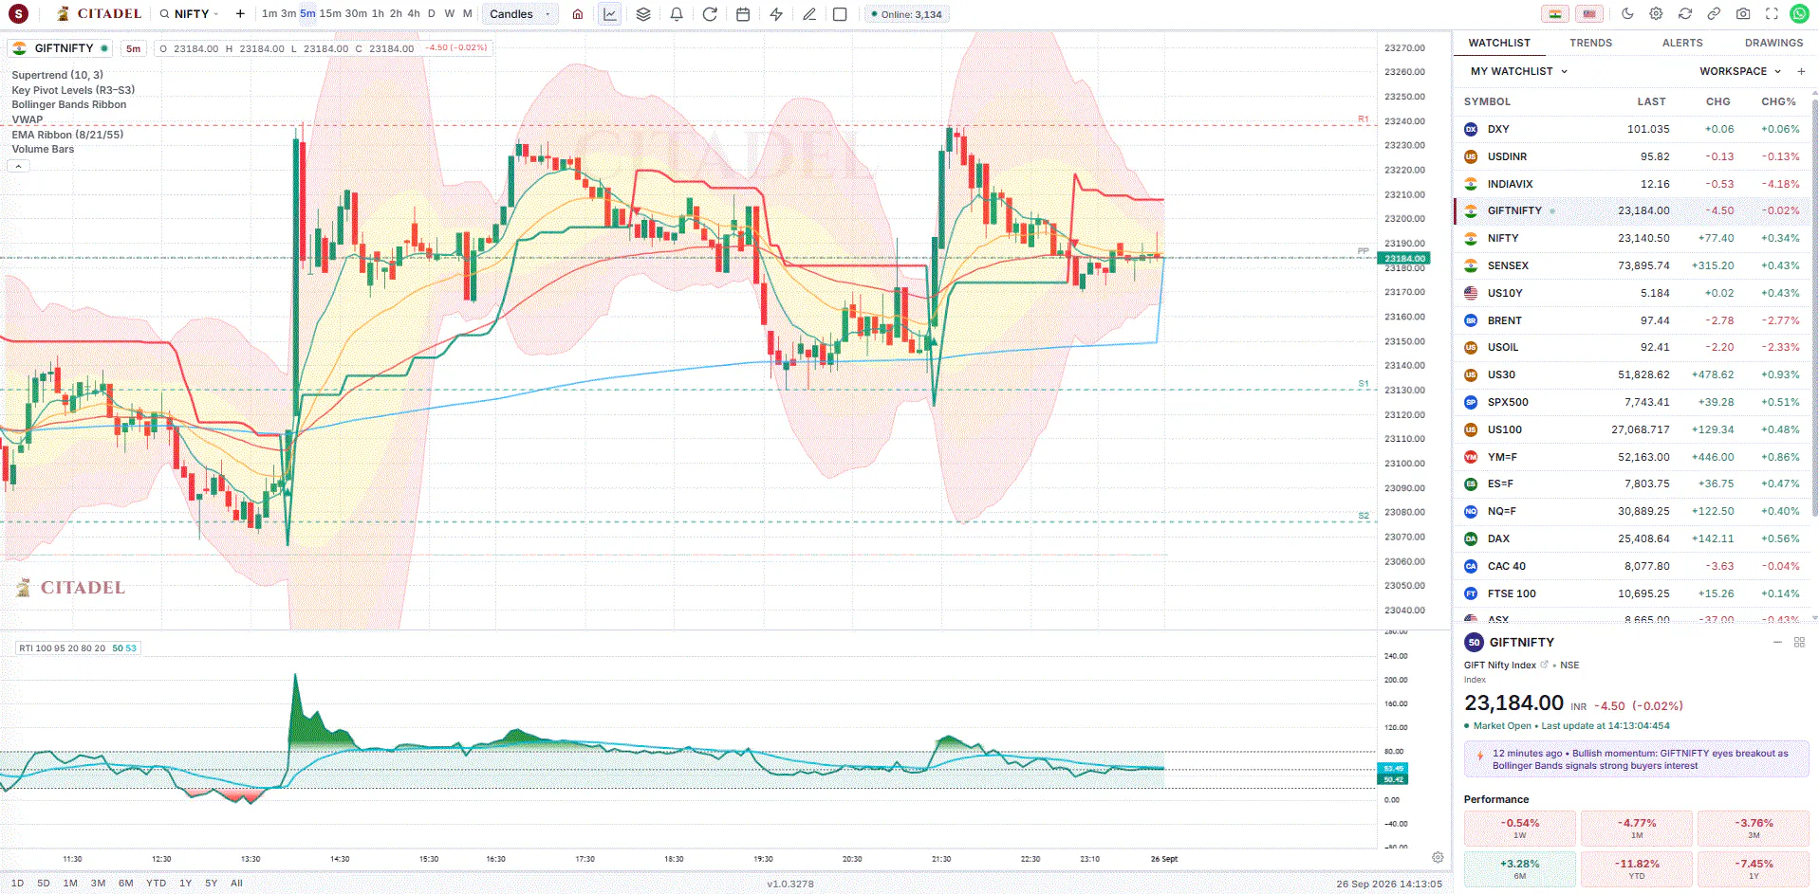Toggle dark mode with the moon icon

pos(1627,14)
